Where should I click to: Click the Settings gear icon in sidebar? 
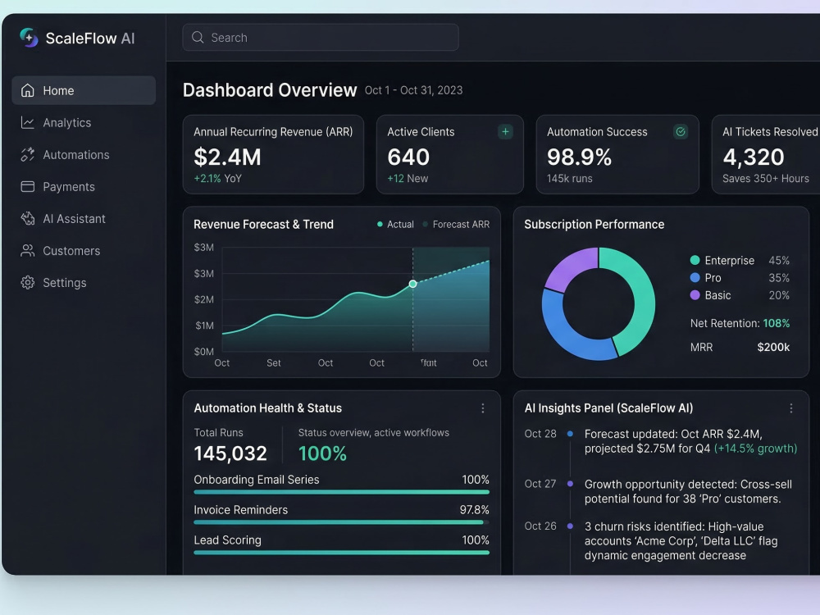coord(28,282)
